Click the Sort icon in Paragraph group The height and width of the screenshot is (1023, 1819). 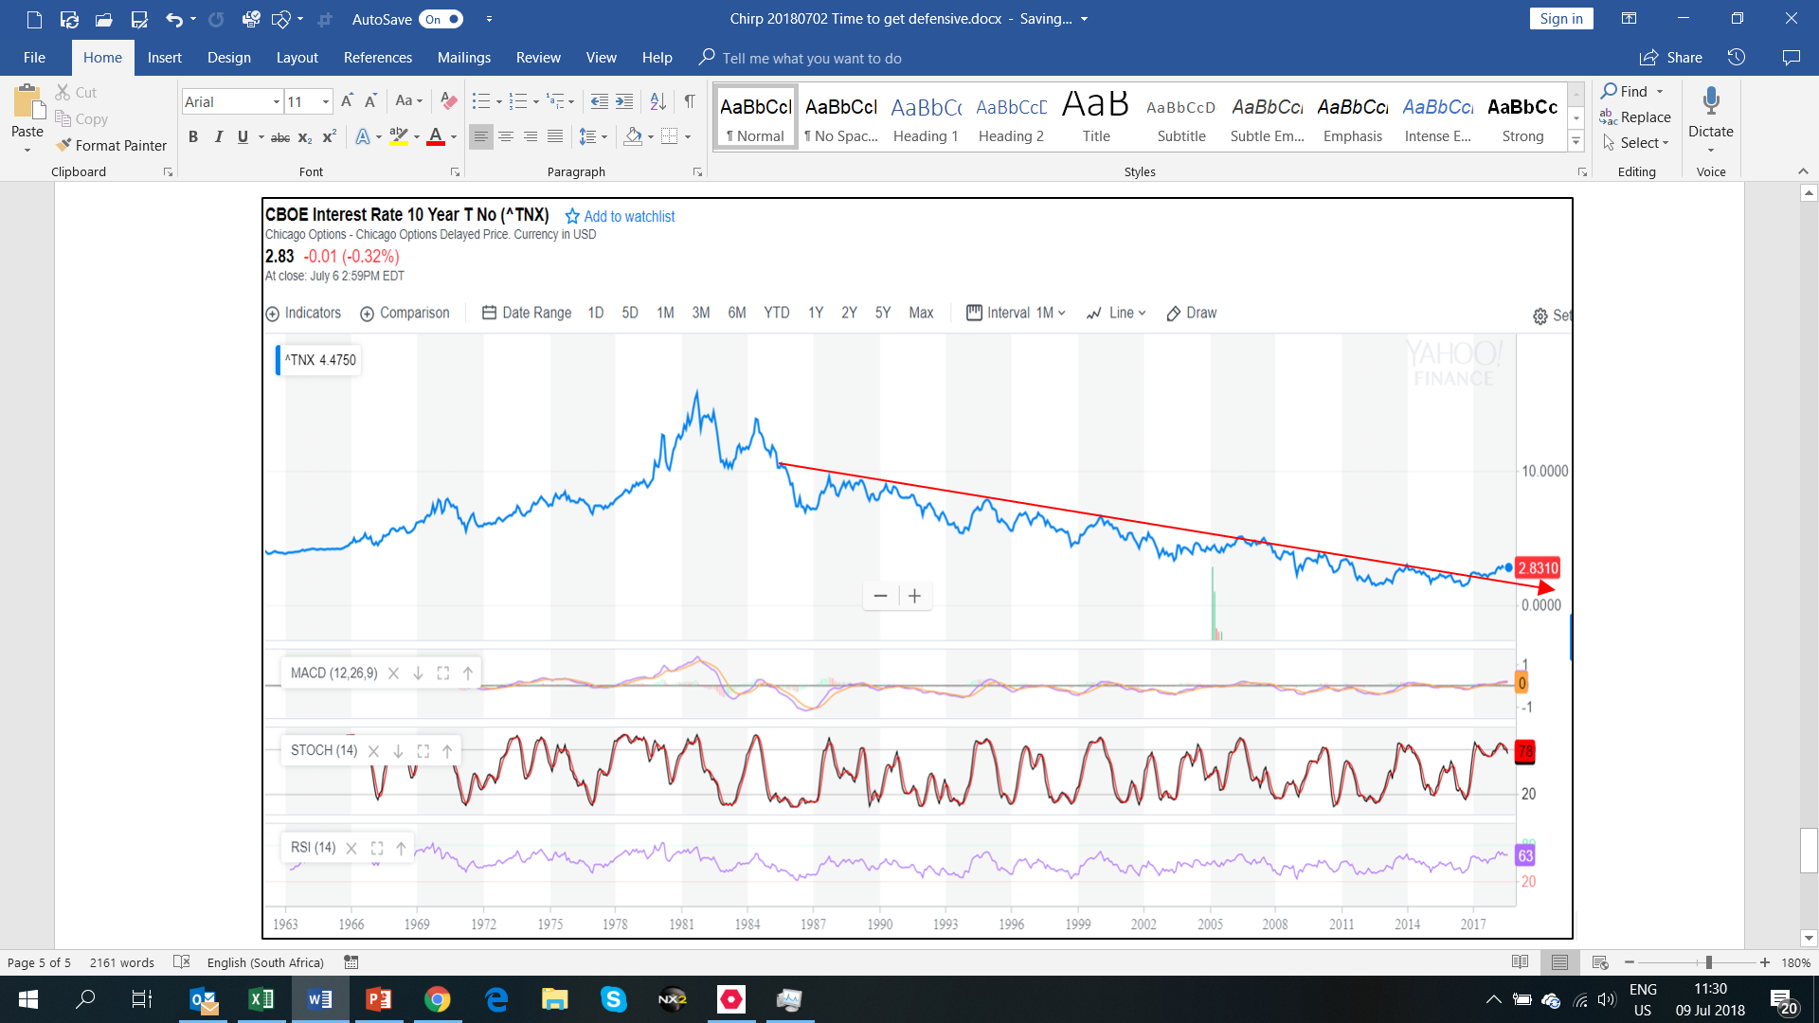tap(657, 101)
